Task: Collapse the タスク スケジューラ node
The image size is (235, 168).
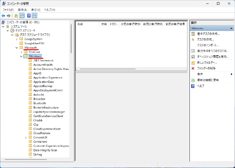Action: point(8,31)
